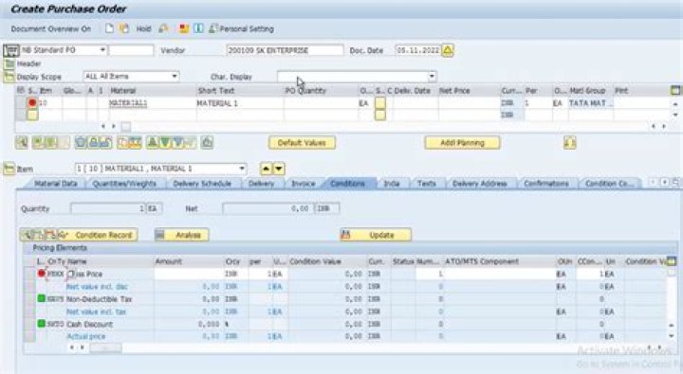Open Personal Setting from the toolbar
This screenshot has height=374, width=683.
(x=242, y=28)
